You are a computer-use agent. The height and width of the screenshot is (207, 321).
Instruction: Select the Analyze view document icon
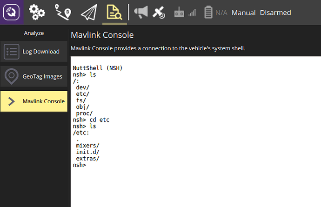pyautogui.click(x=114, y=13)
